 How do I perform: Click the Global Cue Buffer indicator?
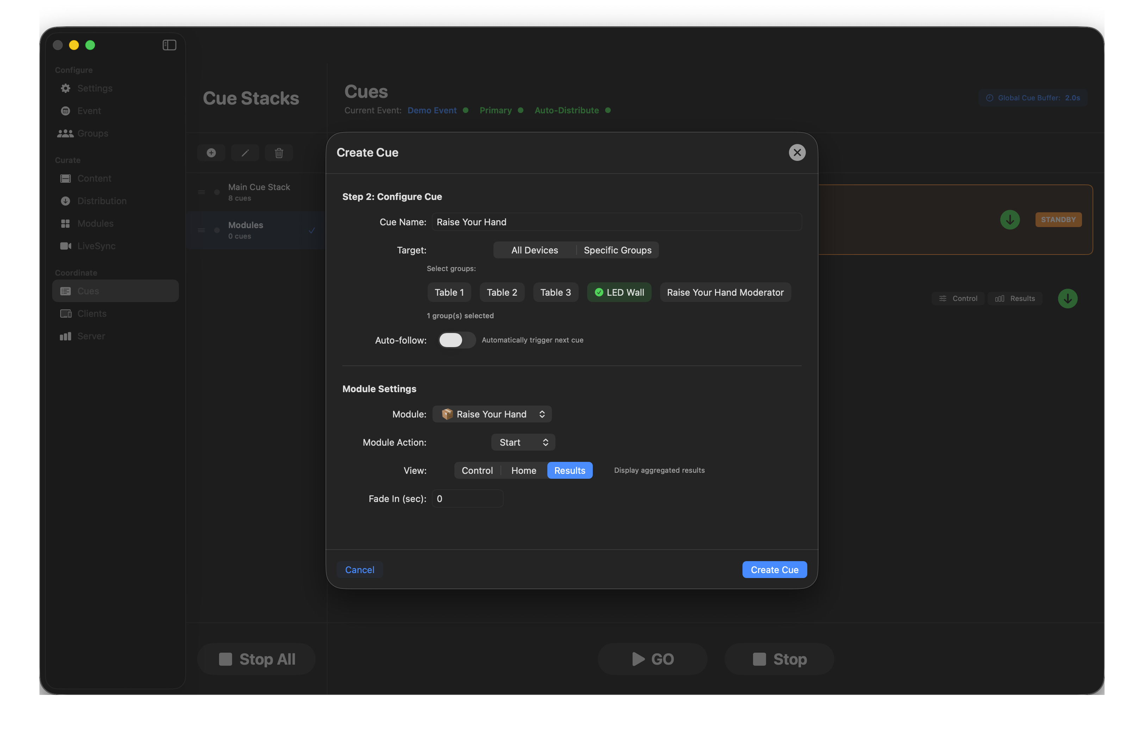(x=1032, y=98)
